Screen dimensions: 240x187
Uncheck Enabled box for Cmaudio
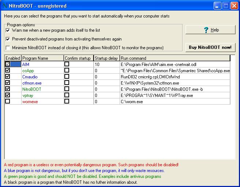[7, 77]
